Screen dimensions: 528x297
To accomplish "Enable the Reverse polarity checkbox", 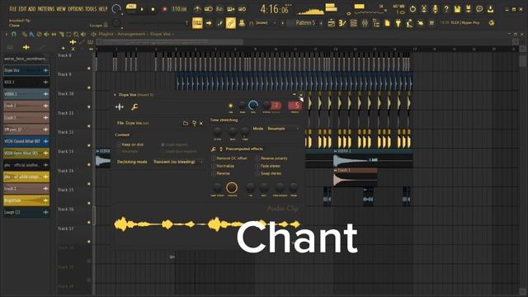I will 257,158.
